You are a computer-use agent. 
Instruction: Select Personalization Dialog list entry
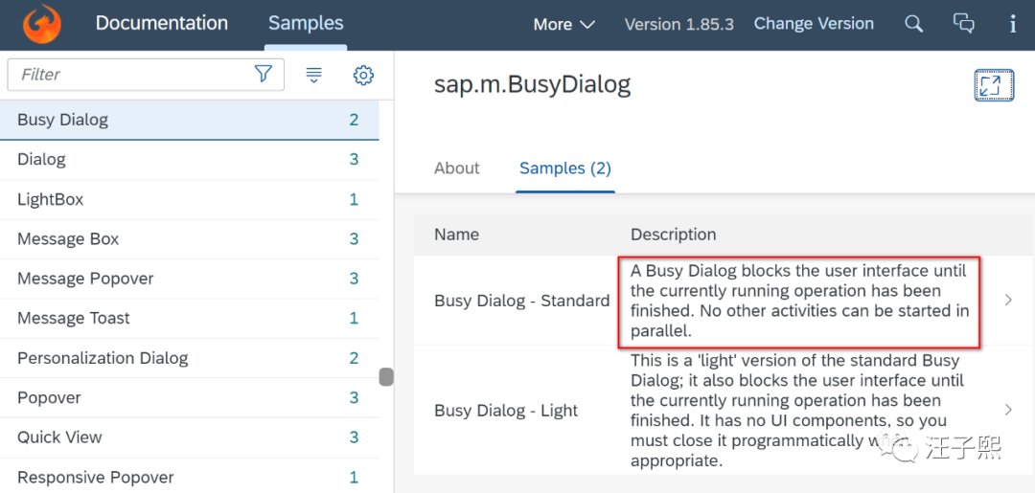(103, 358)
